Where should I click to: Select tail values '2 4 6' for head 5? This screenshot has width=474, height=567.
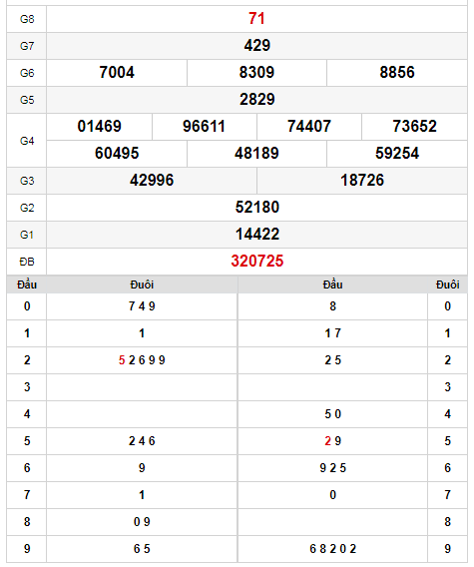tap(142, 441)
